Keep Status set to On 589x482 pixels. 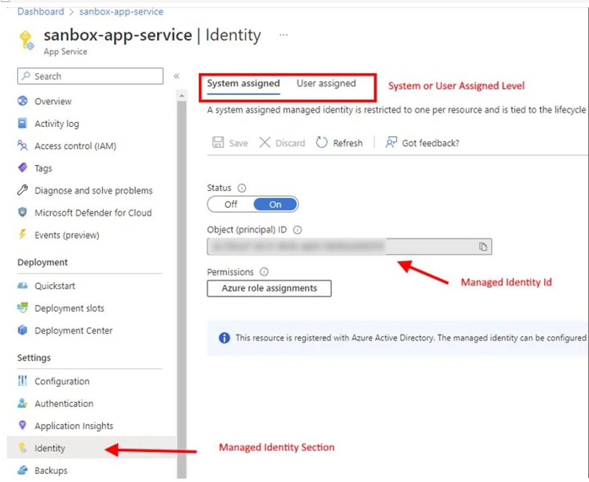275,204
